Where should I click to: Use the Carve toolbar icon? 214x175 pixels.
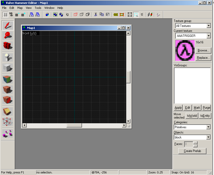47,15
